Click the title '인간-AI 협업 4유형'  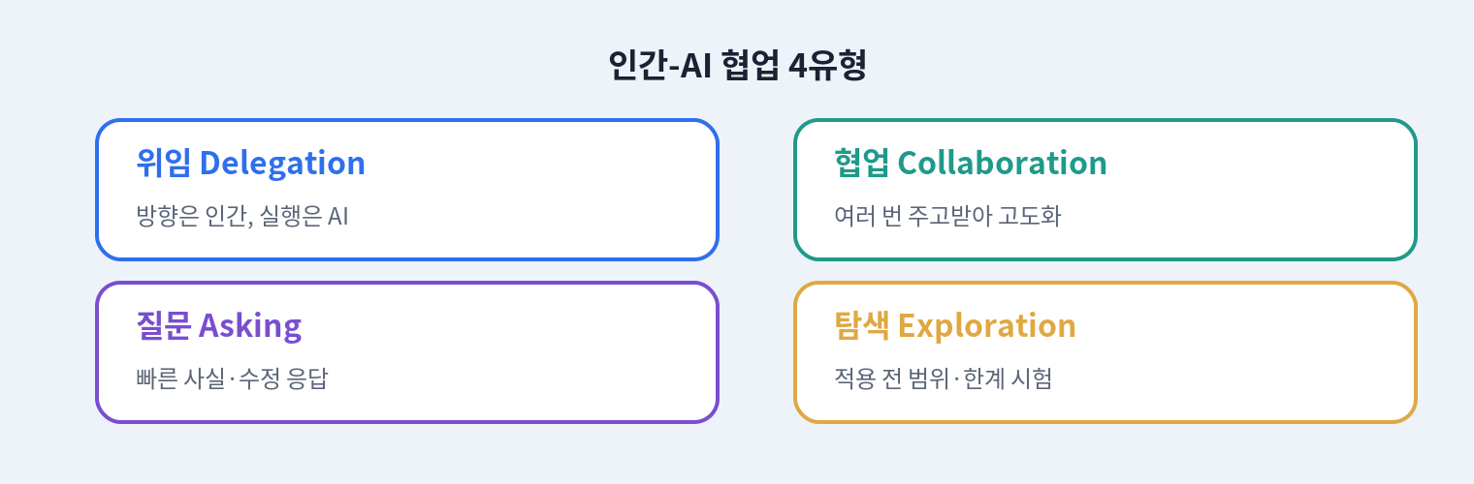click(x=737, y=66)
